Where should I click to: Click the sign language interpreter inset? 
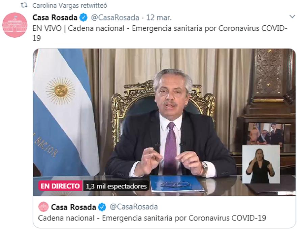tap(261, 164)
